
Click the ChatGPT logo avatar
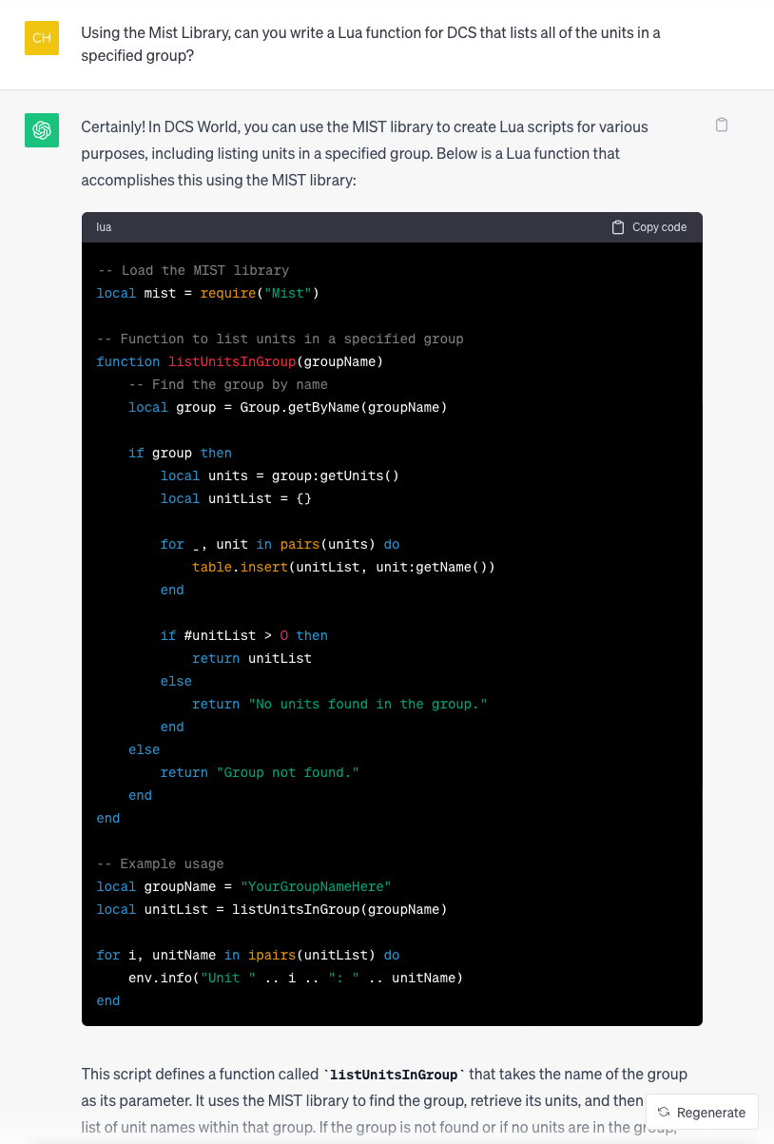point(42,130)
